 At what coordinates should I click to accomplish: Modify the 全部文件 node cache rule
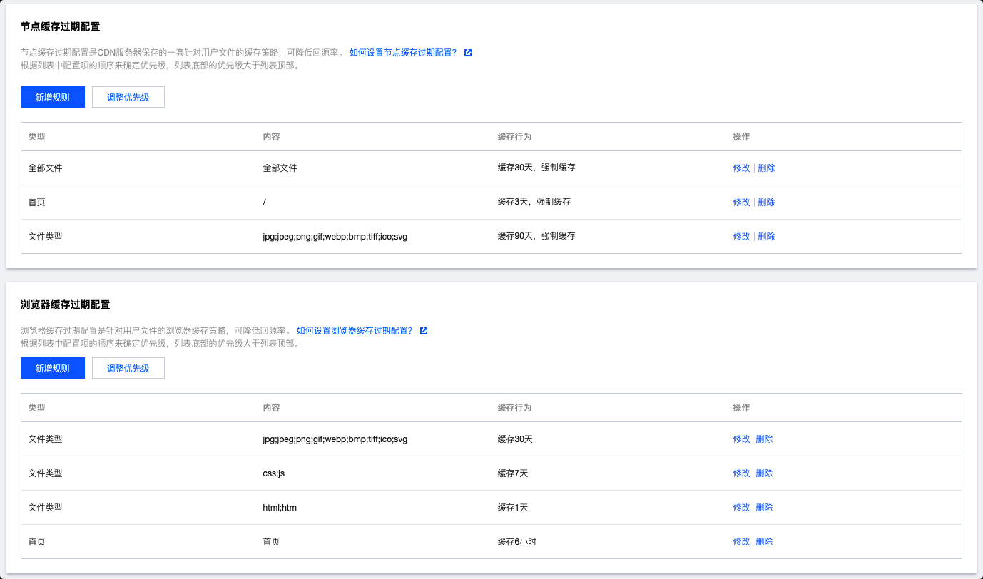point(741,168)
